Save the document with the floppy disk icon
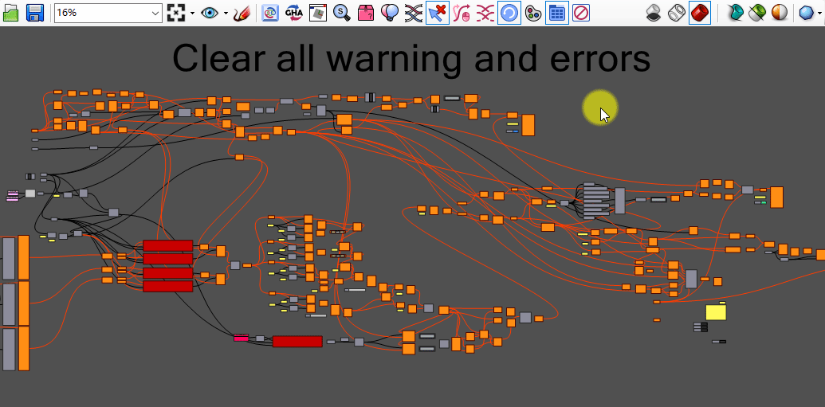The height and width of the screenshot is (407, 825). click(35, 13)
